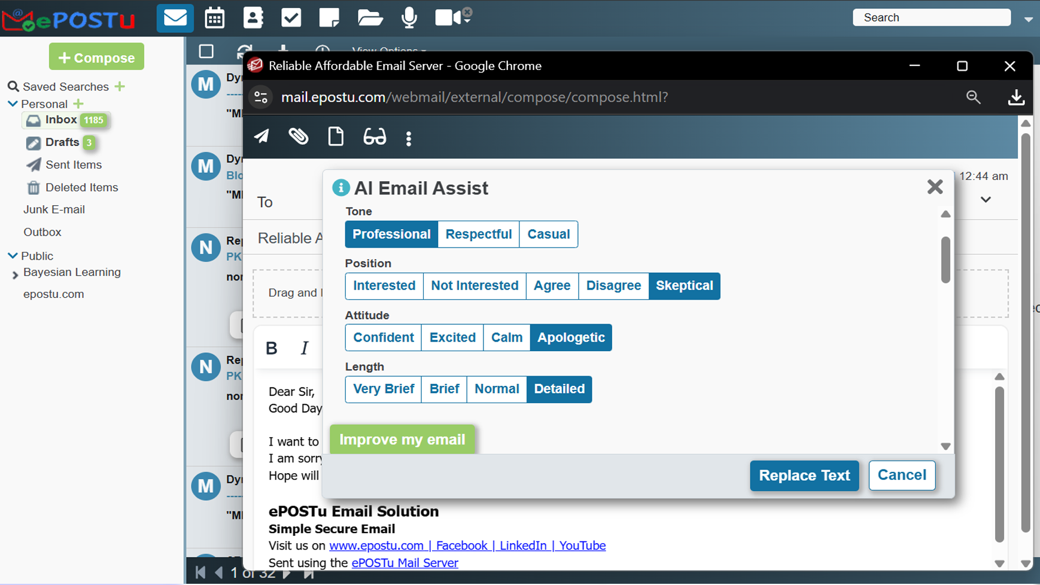Open the Contacts address book icon

pos(253,17)
